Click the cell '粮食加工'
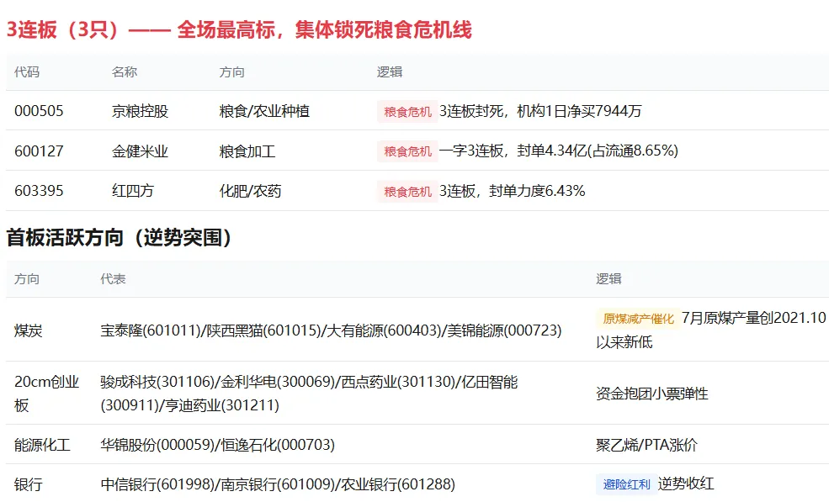829x502 pixels. click(x=247, y=151)
